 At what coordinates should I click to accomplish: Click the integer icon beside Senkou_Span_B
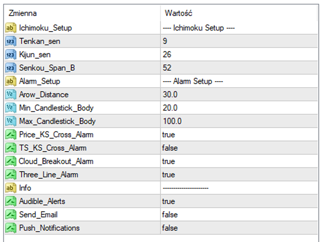[x=11, y=68]
